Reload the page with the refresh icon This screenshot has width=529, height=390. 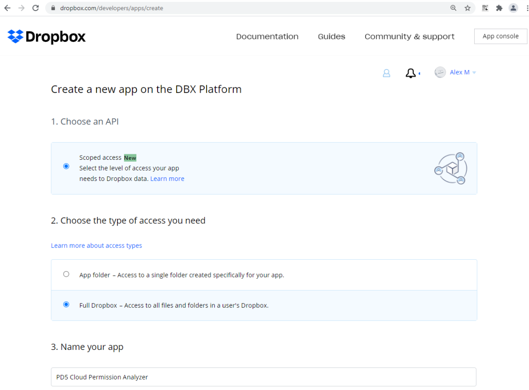[x=35, y=8]
